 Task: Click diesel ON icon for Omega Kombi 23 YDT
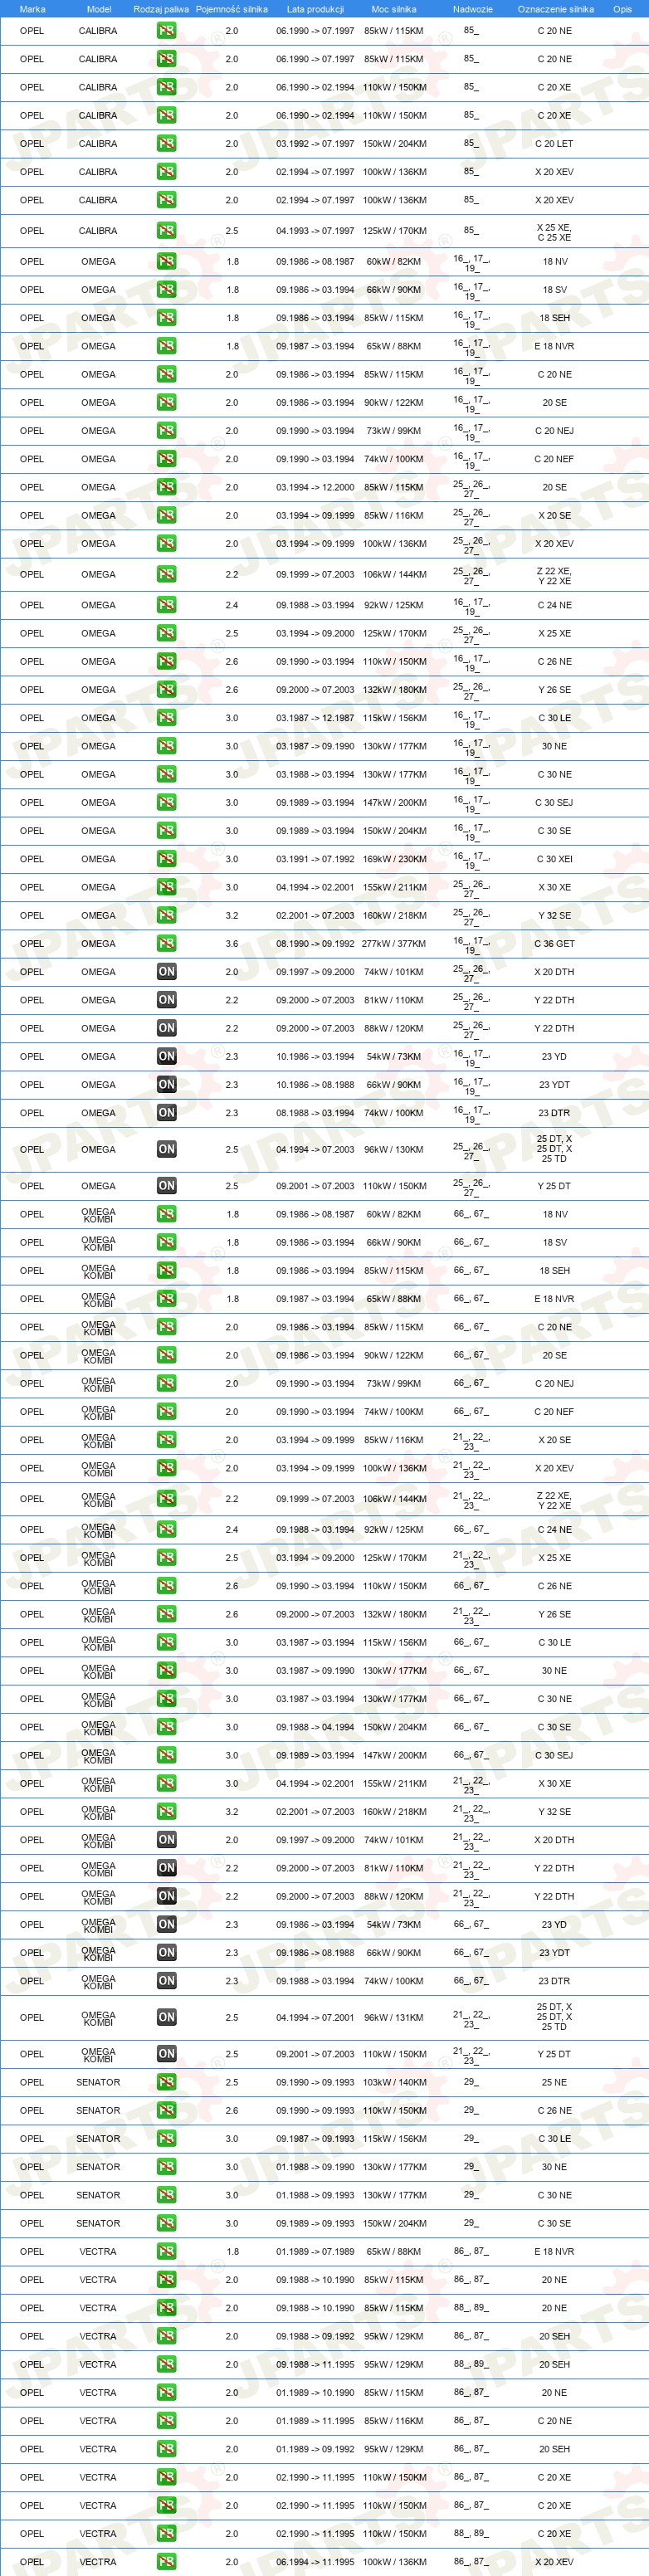coord(166,1953)
